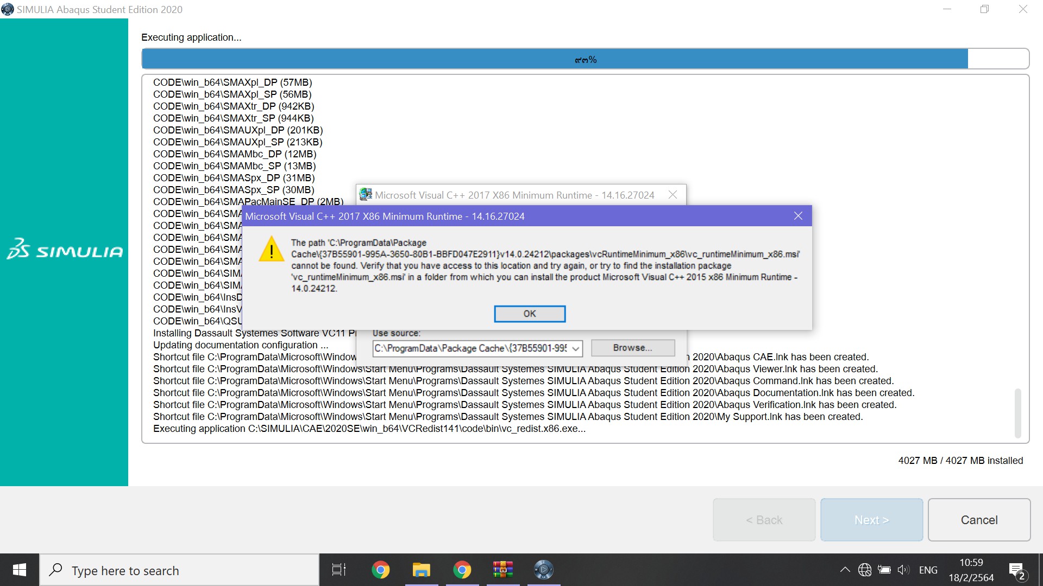Viewport: 1043px width, 586px height.
Task: Close the purple Visual C++ error dialog
Action: pos(798,216)
